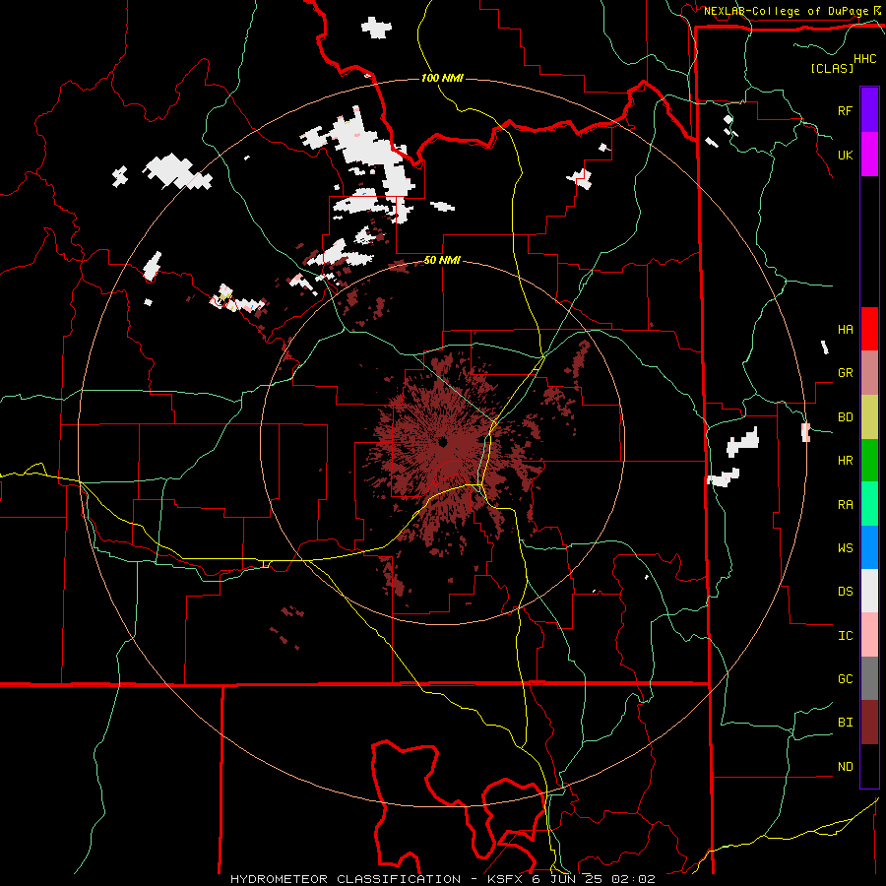The width and height of the screenshot is (886, 886).
Task: Click the BD legend label
Action: click(x=845, y=417)
